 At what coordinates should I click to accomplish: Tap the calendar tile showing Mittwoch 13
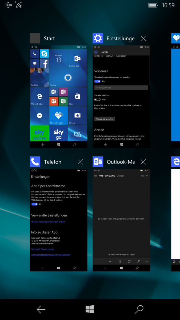(x=58, y=59)
